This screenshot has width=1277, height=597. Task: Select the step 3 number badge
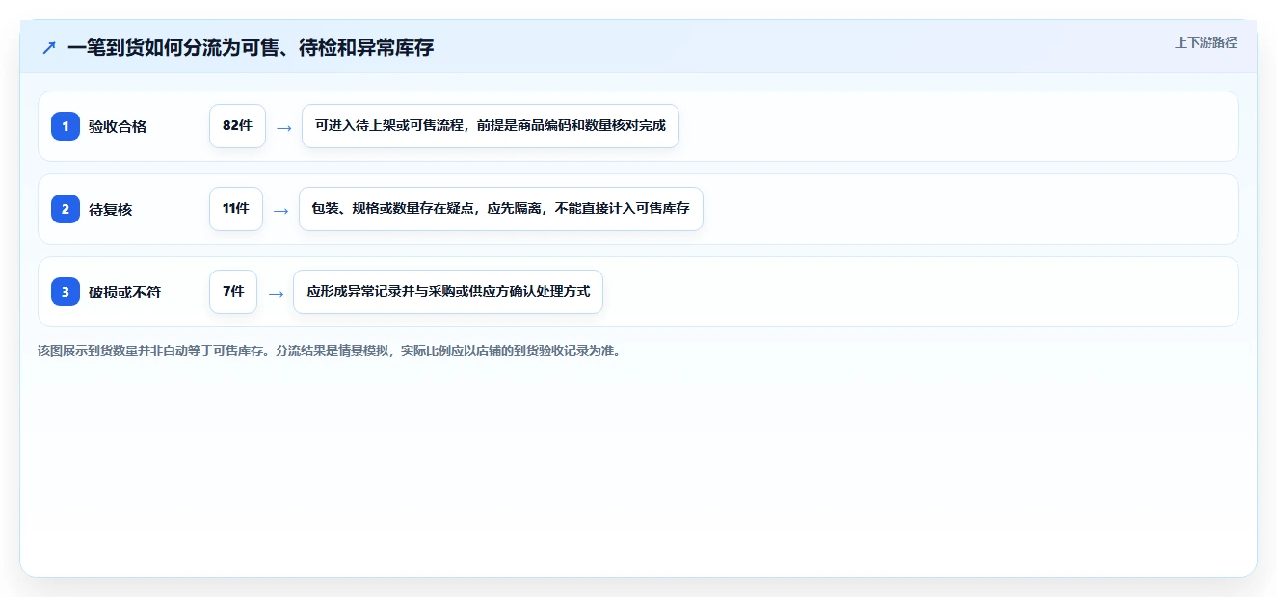[66, 292]
